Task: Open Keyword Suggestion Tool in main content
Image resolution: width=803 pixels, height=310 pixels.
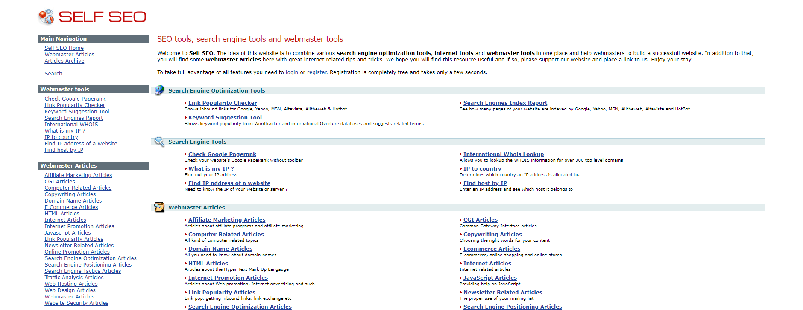Action: point(225,118)
